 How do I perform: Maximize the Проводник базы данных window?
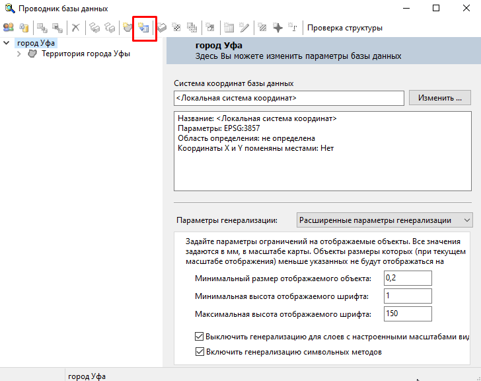click(x=436, y=9)
